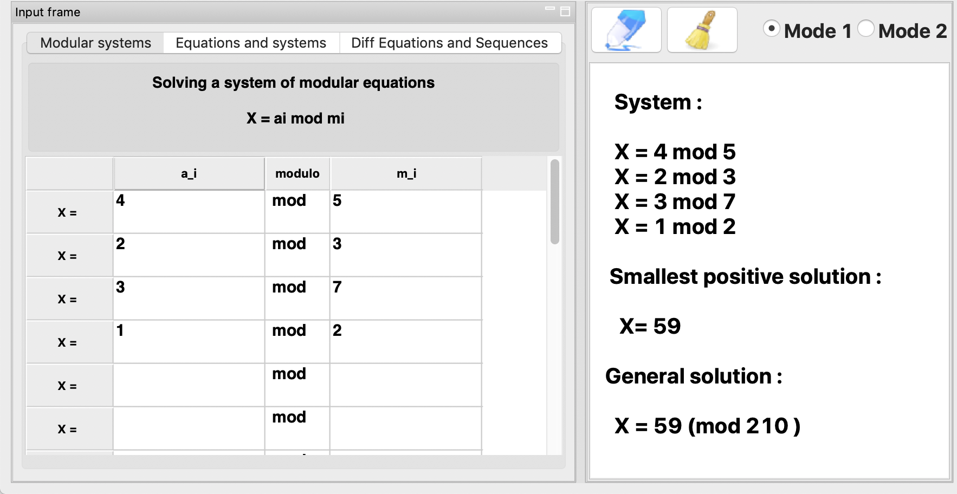
Task: Select the a_i cell containing 4
Action: coord(189,212)
